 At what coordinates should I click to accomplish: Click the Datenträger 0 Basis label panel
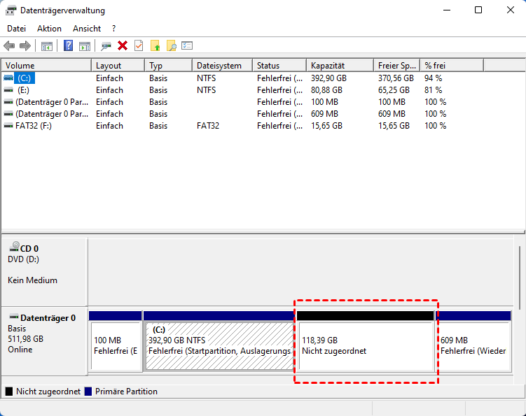[45, 341]
